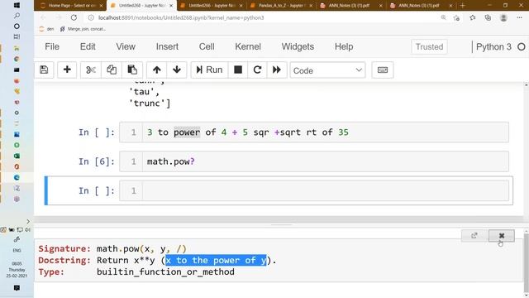The width and height of the screenshot is (529, 298).
Task: Go back in browser history
Action: tap(43, 17)
